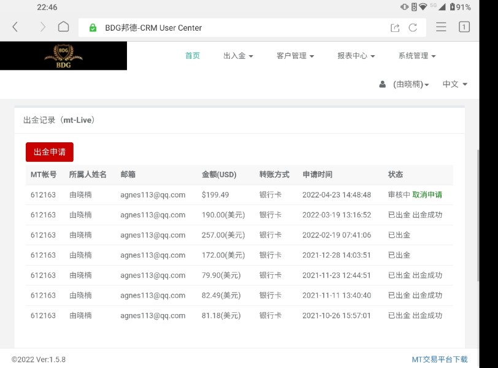
Task: Click the user avatar icon beside 由晓楠
Action: point(383,84)
